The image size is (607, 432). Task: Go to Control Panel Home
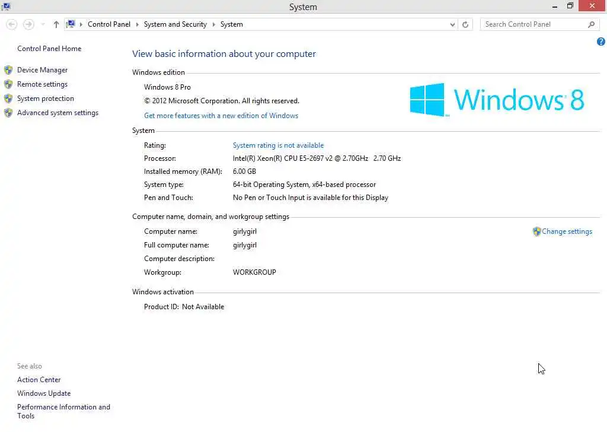pyautogui.click(x=49, y=49)
